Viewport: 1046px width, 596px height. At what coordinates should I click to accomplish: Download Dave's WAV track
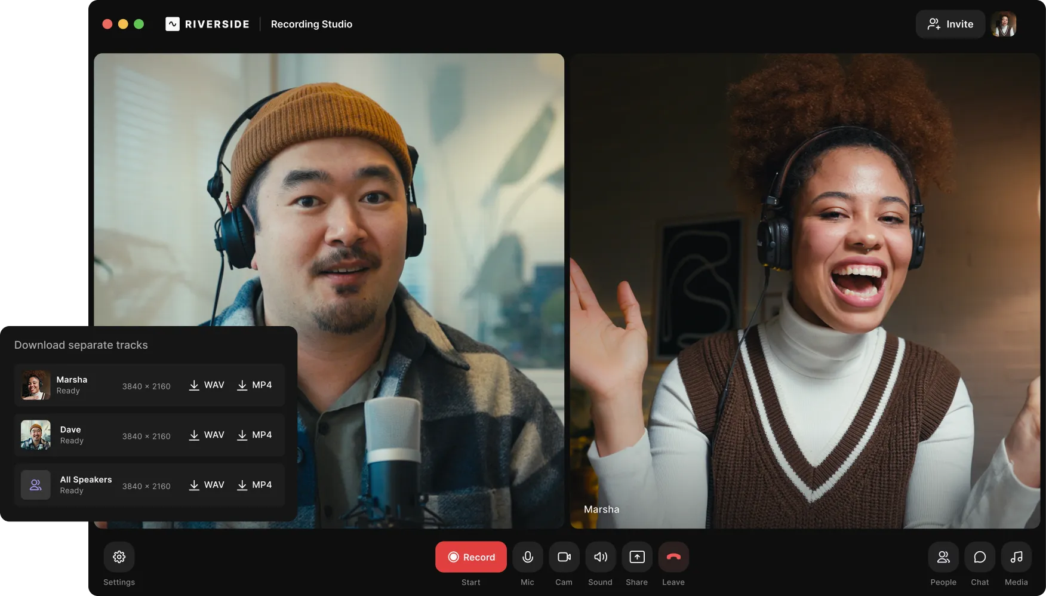point(207,435)
